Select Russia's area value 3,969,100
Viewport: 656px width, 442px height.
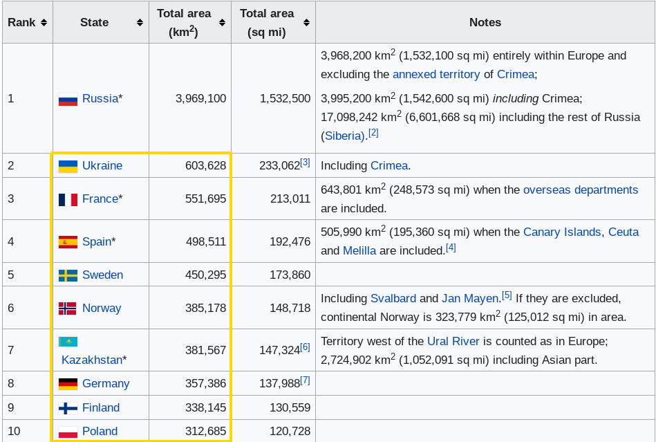click(201, 98)
